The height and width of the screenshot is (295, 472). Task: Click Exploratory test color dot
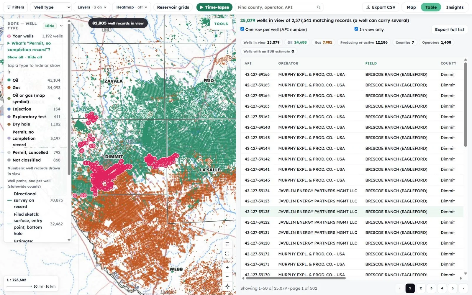(9, 117)
